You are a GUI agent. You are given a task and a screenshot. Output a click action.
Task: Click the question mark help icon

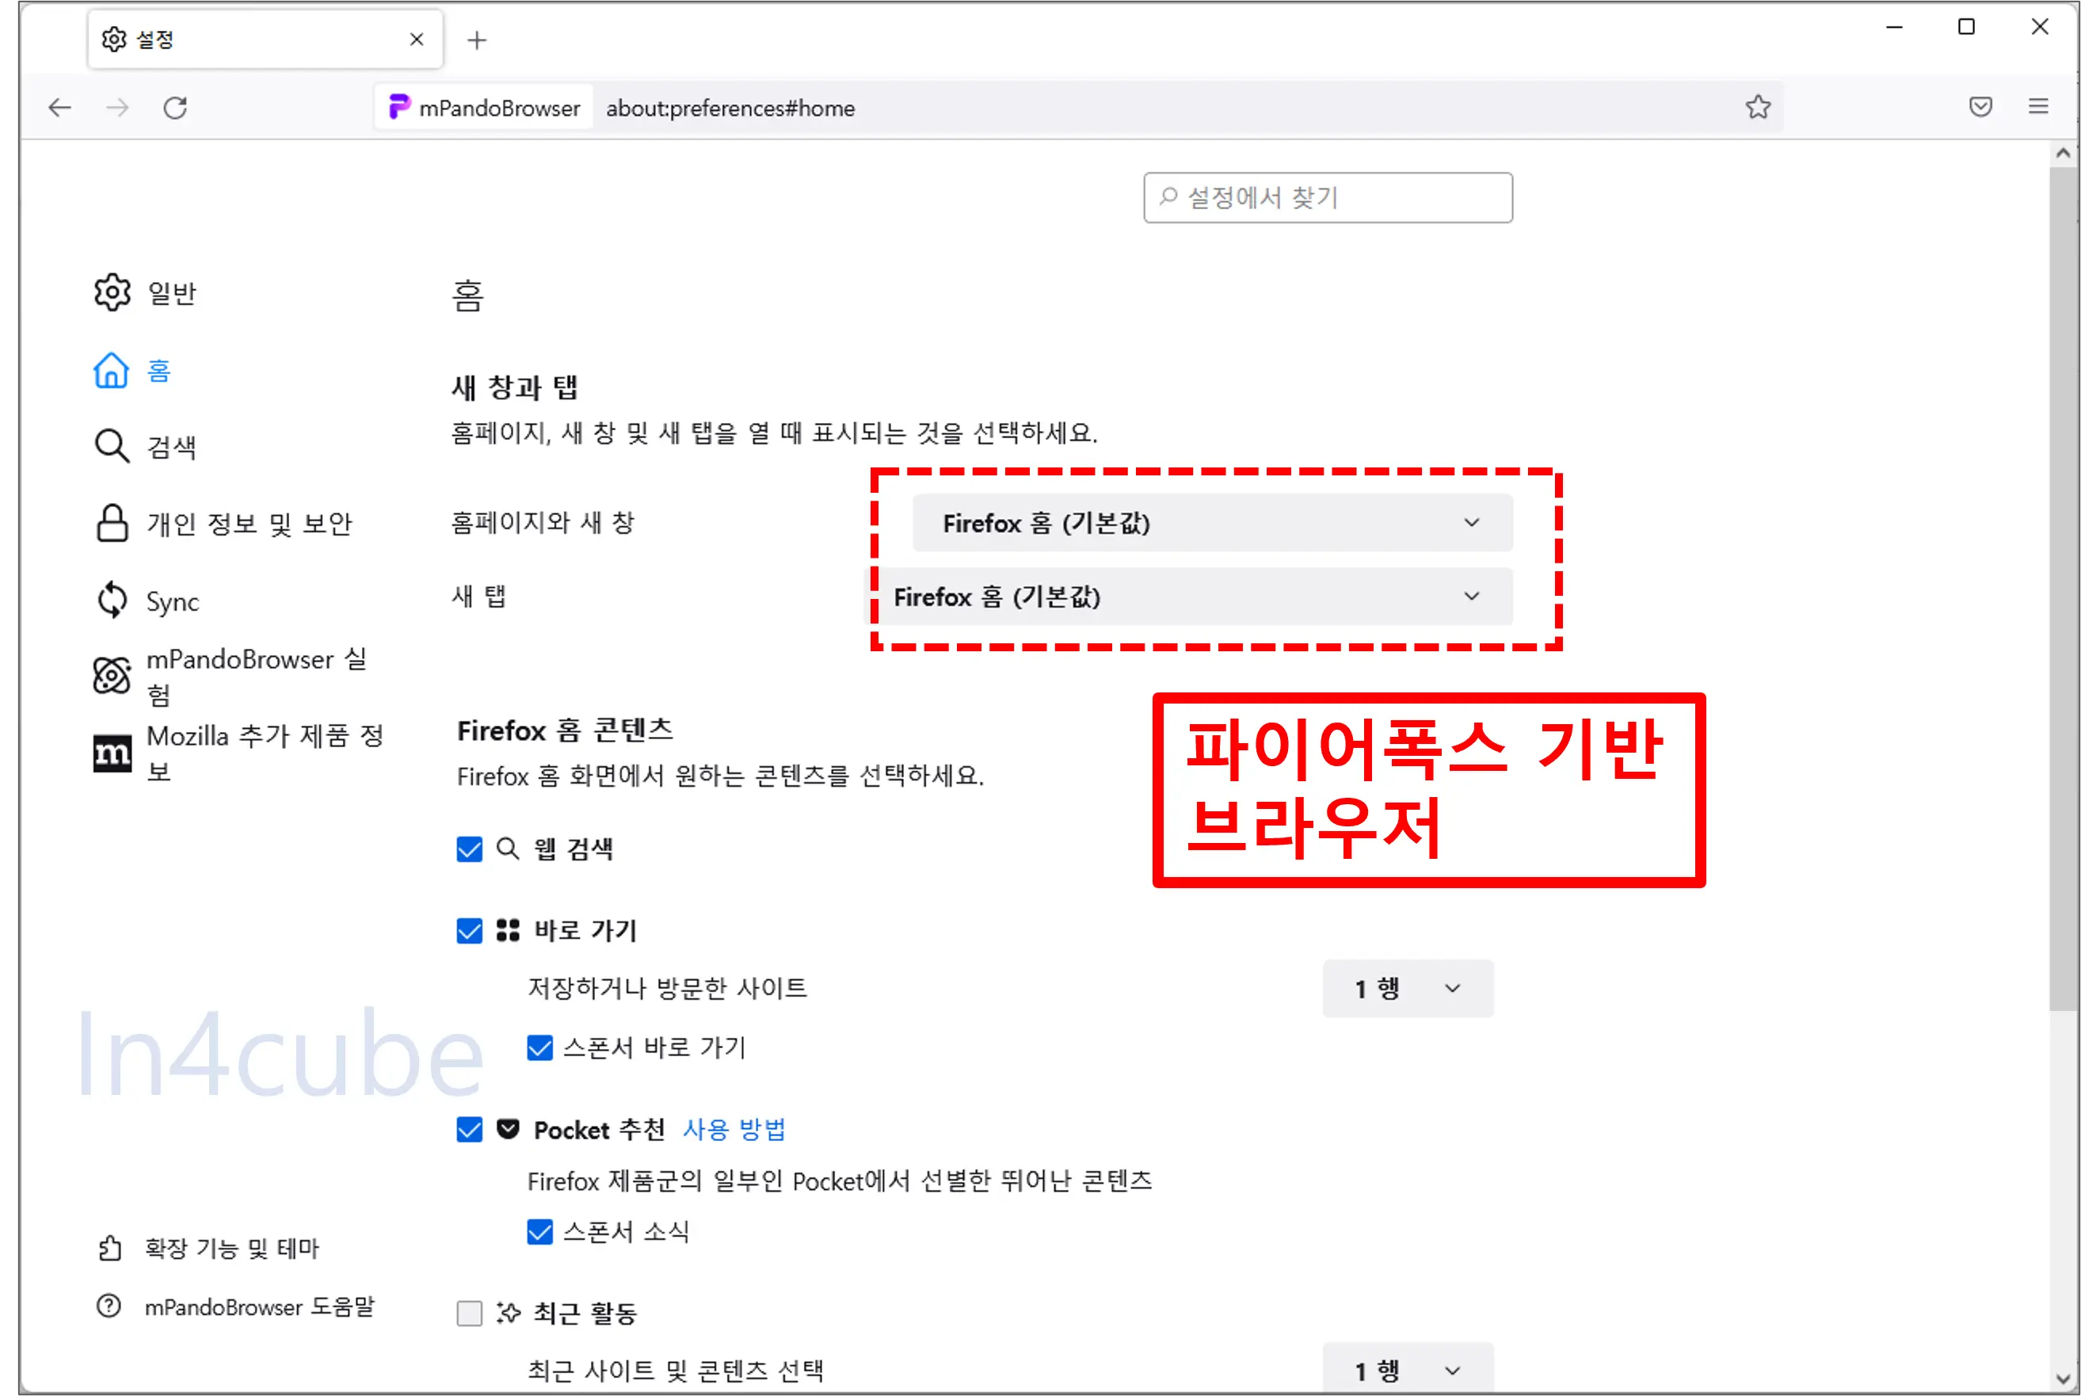pyautogui.click(x=109, y=1306)
